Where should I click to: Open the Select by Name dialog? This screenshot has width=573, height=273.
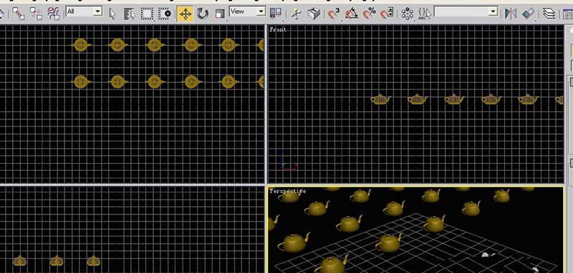click(x=130, y=14)
